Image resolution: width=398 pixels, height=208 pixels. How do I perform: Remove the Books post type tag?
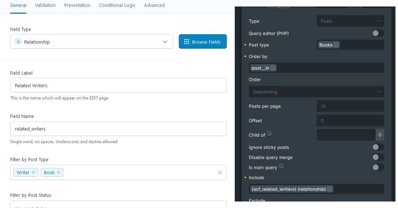point(336,45)
